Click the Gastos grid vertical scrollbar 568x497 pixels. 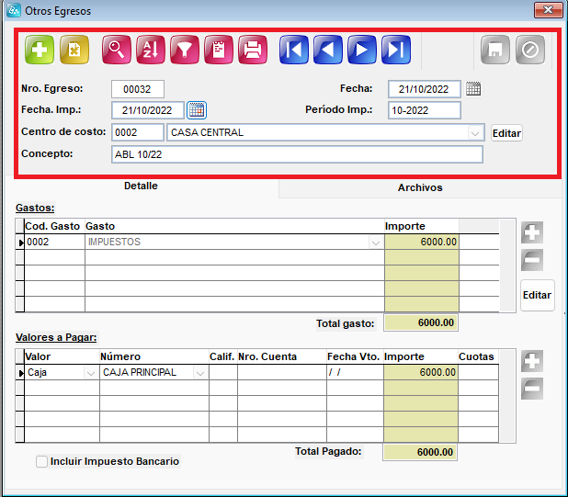(507, 265)
